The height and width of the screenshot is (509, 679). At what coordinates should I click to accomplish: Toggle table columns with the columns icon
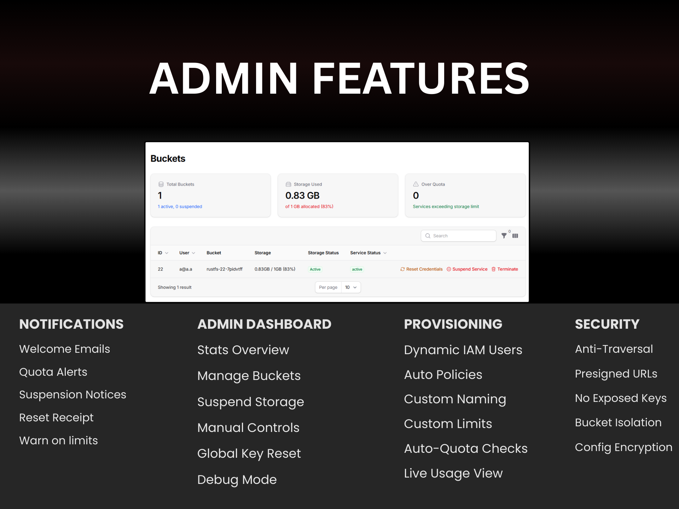coord(515,236)
